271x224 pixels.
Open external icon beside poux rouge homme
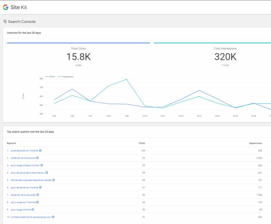[x=33, y=210]
